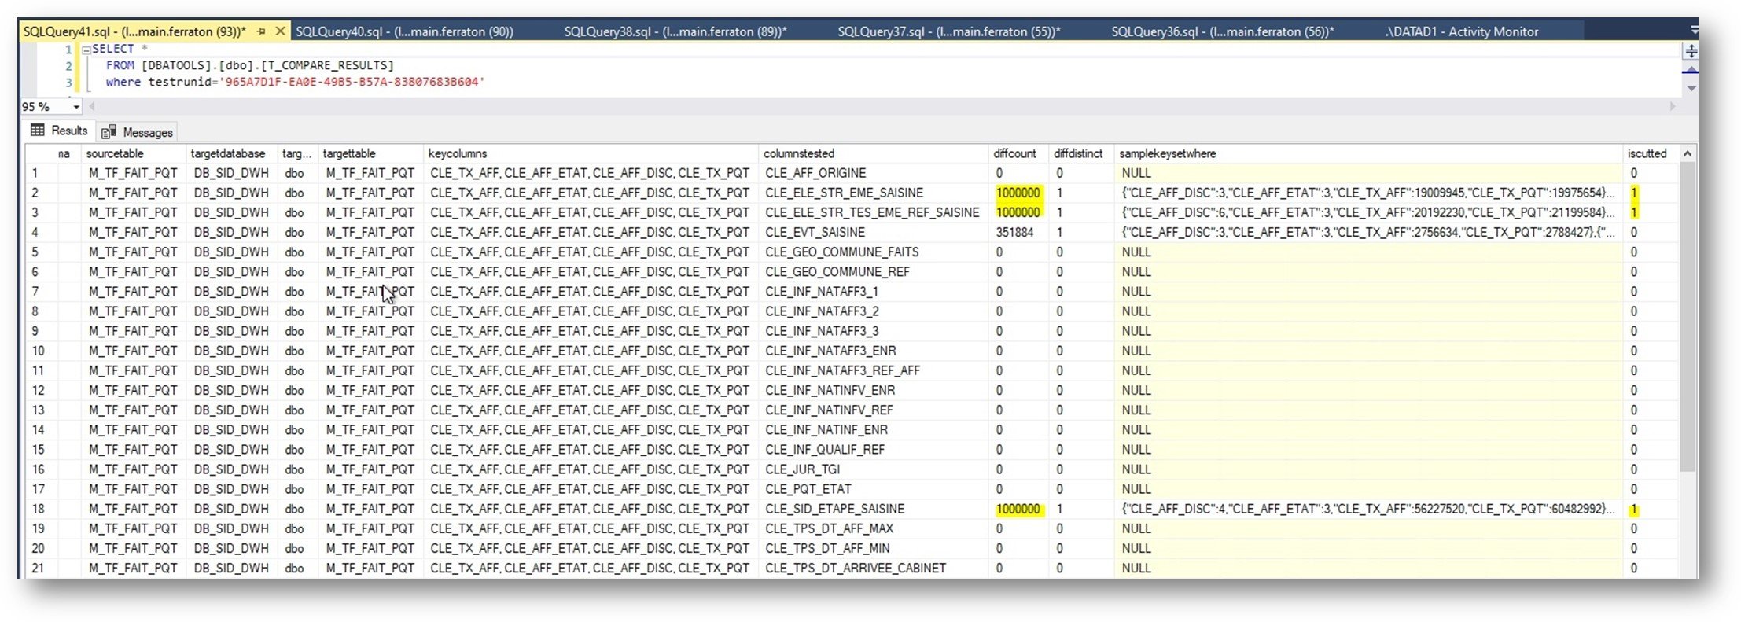The height and width of the screenshot is (622, 1741).
Task: Click the editor vertical scroll-down arrow
Action: tap(1691, 88)
